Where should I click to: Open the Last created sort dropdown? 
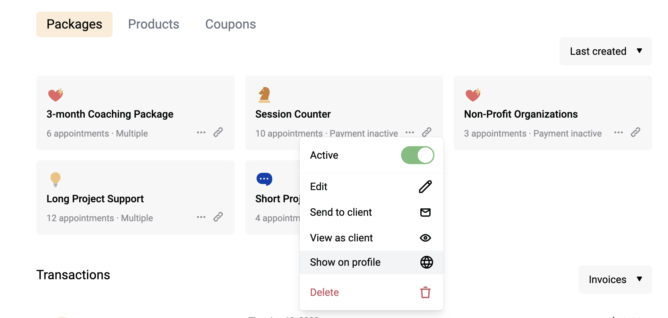point(606,51)
